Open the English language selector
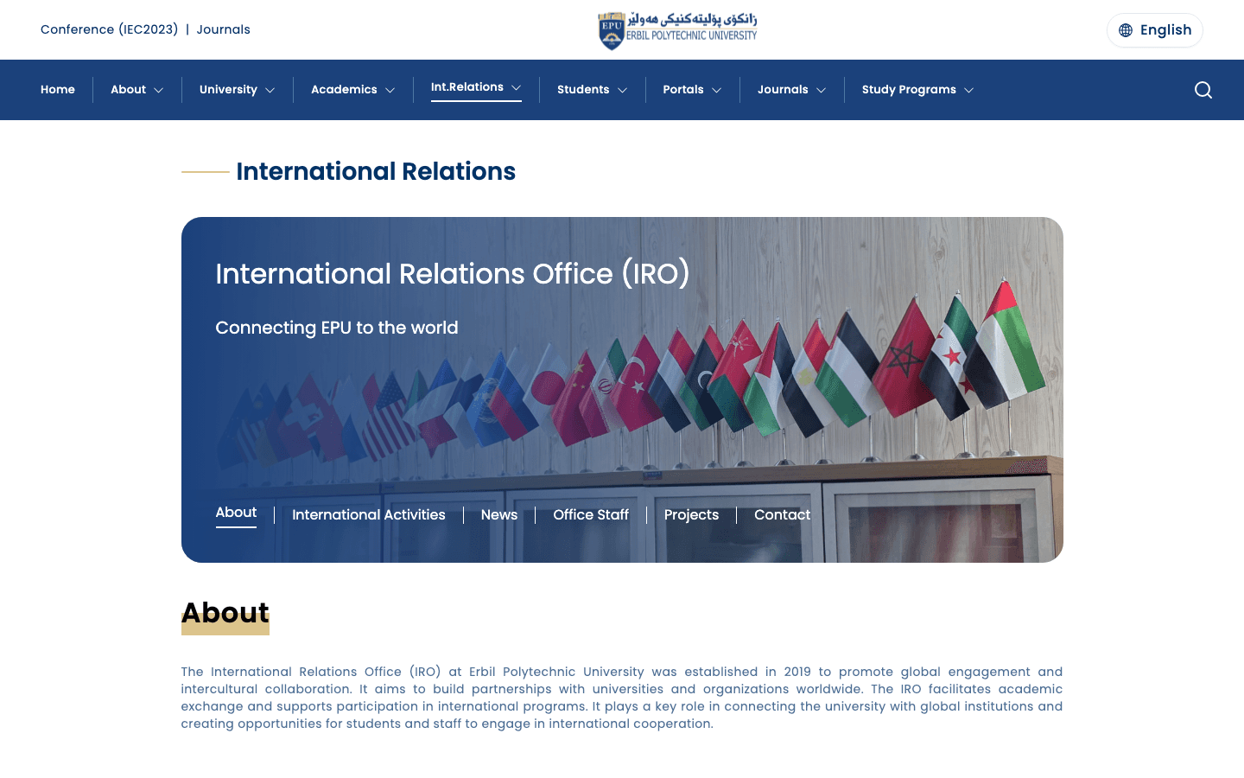Screen dimensions: 1244x778 click(x=1155, y=30)
